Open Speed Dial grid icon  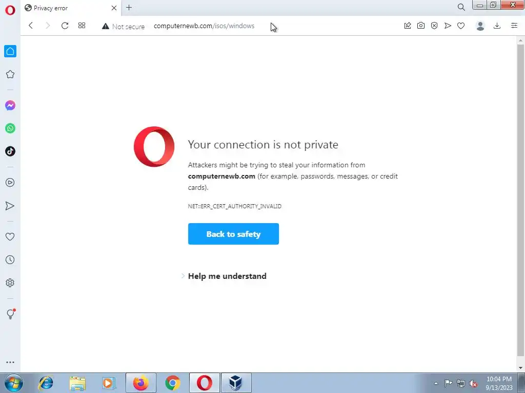pyautogui.click(x=82, y=26)
